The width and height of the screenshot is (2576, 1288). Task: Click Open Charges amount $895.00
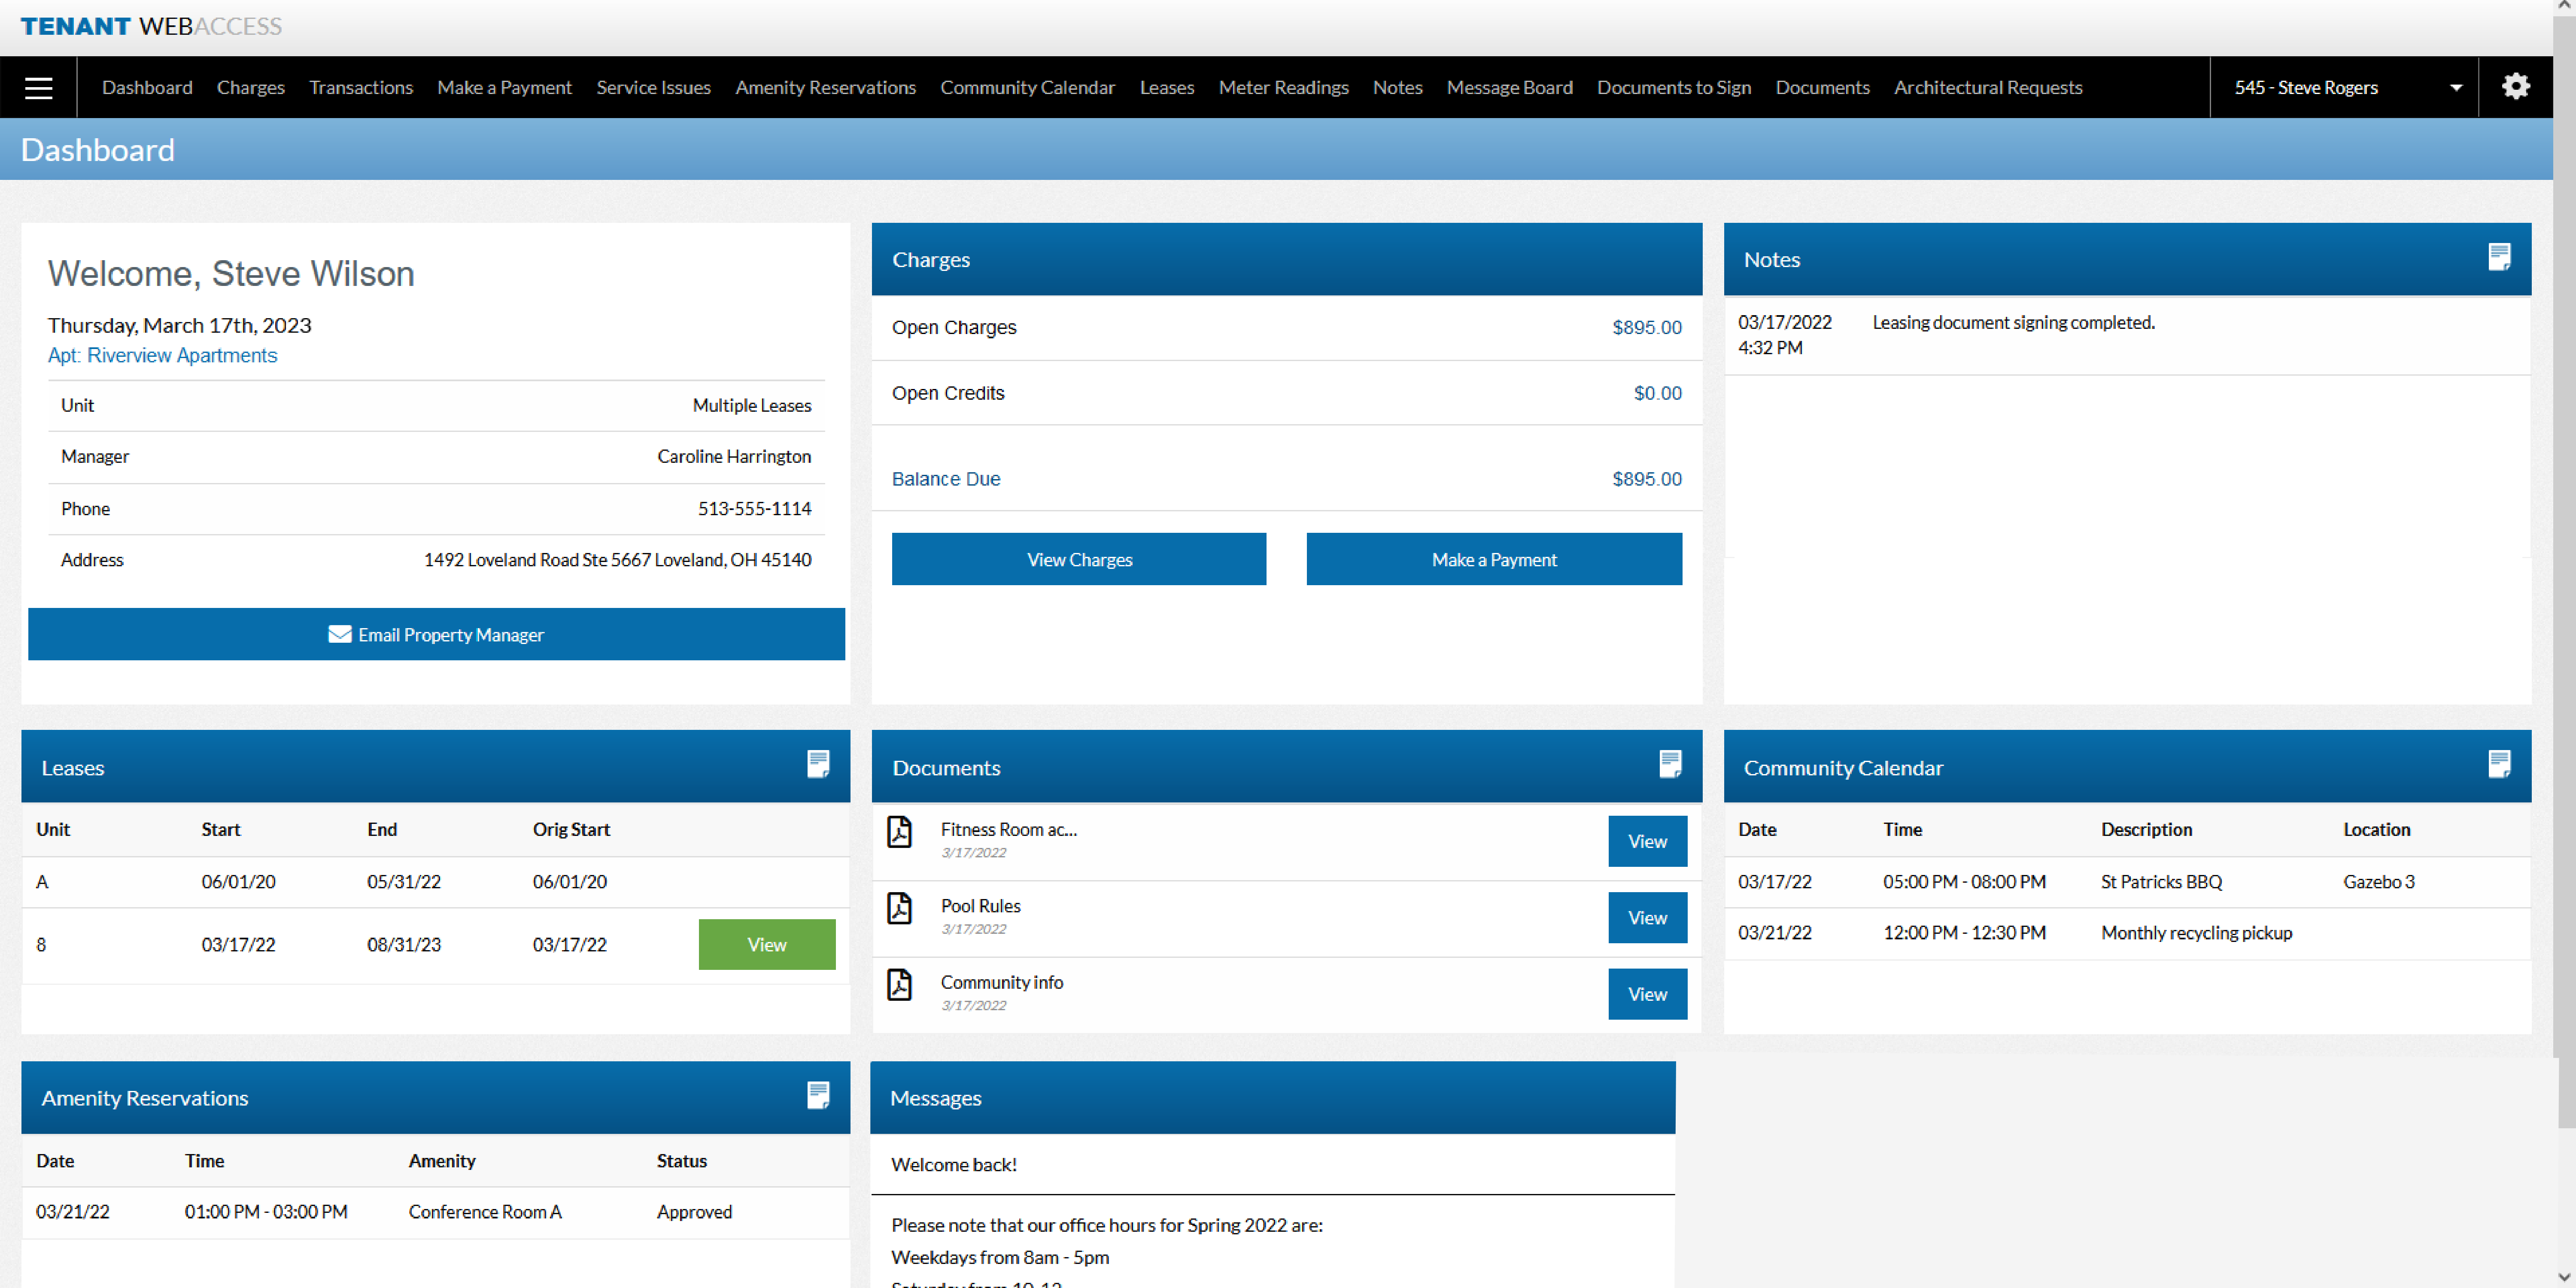(1646, 327)
